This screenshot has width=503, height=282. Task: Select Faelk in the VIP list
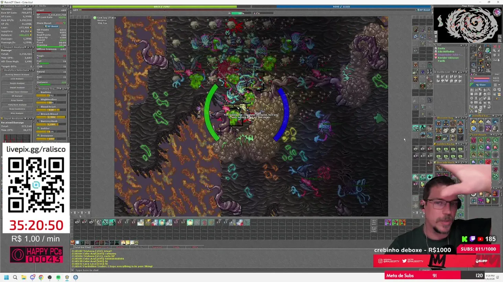pos(441,61)
